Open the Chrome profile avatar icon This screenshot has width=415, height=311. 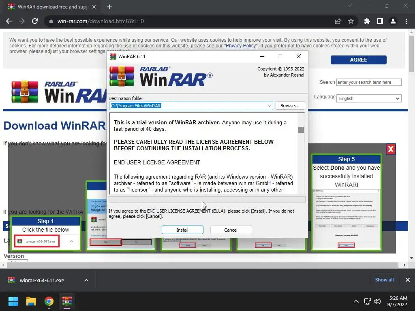[x=393, y=21]
